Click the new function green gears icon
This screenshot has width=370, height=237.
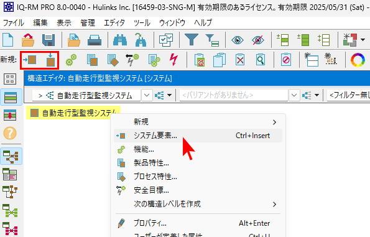click(71, 60)
